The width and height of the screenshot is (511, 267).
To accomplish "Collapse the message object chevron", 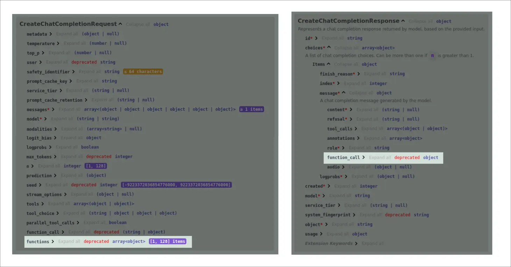I will point(343,93).
